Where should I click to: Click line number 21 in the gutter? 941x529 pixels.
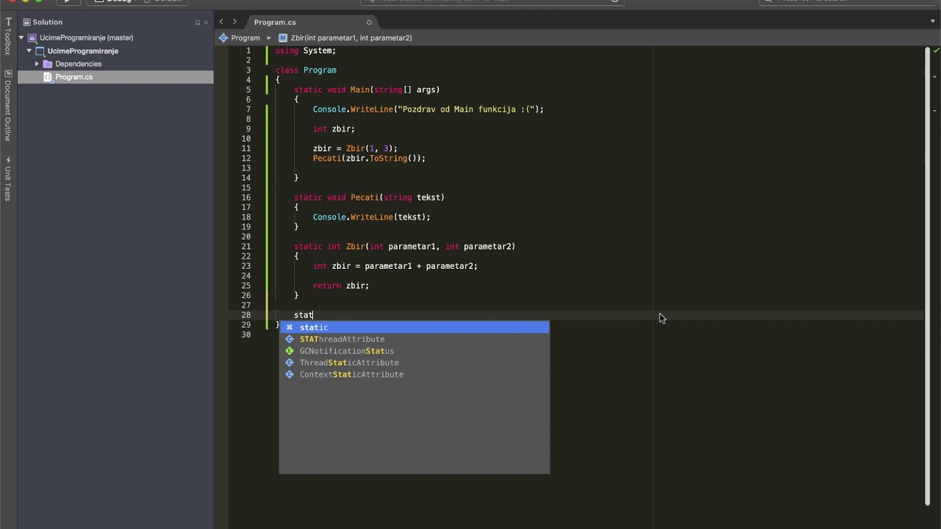[246, 246]
